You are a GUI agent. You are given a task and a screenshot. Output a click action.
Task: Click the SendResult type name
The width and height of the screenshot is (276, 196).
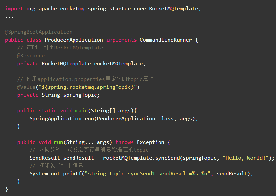point(45,158)
